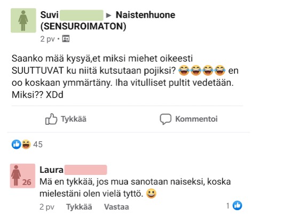Screen dimensions: 307x216
Task: Open the blue like reaction icon
Action: point(16,145)
